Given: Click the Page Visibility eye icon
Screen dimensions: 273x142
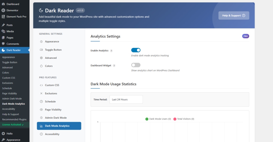Looking at the screenshot, I should (41, 110).
